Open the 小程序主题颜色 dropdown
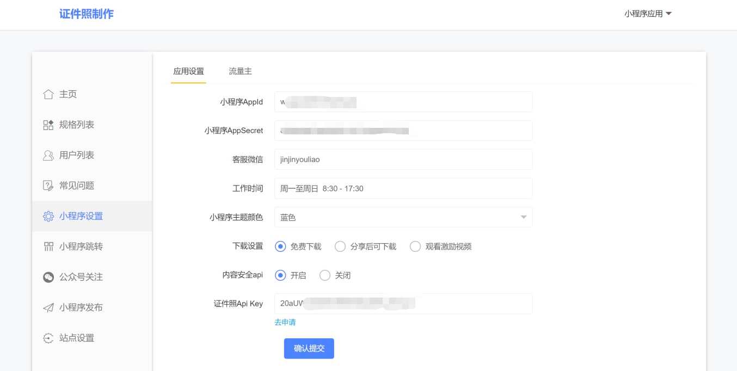 click(403, 217)
